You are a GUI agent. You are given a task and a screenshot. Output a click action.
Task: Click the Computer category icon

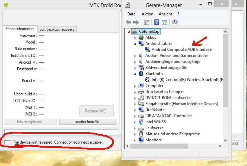coord(141,86)
